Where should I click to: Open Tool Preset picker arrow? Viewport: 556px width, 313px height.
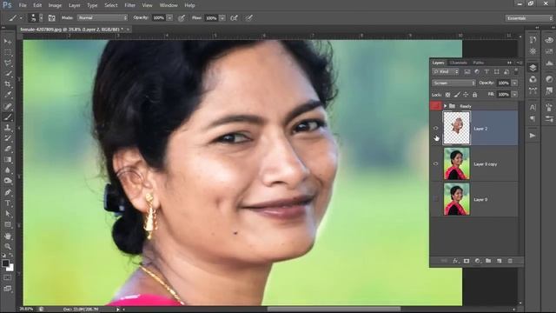(21, 17)
